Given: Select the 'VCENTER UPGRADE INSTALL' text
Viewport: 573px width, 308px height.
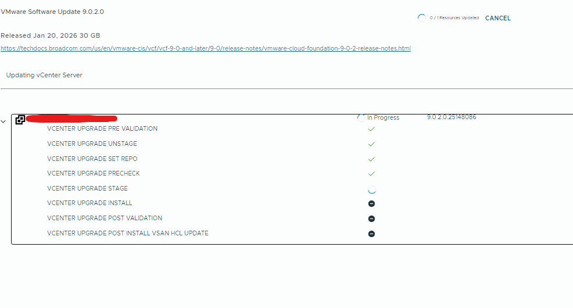Looking at the screenshot, I should click(89, 203).
